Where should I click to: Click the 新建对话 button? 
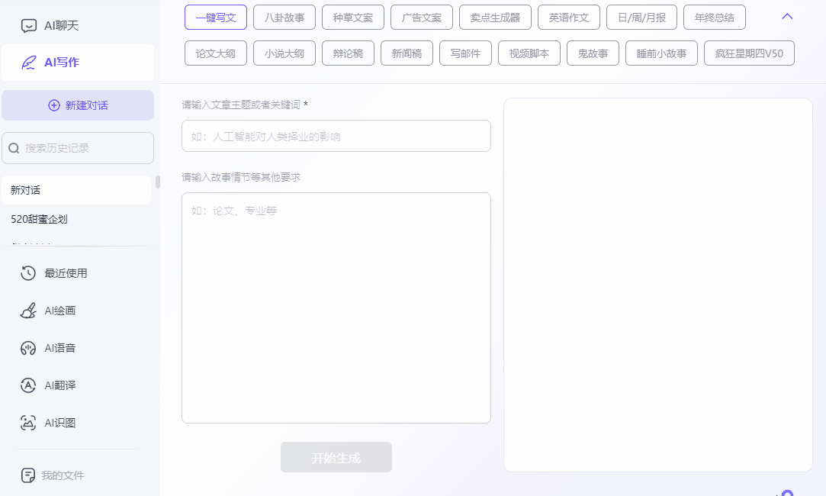[x=78, y=105]
